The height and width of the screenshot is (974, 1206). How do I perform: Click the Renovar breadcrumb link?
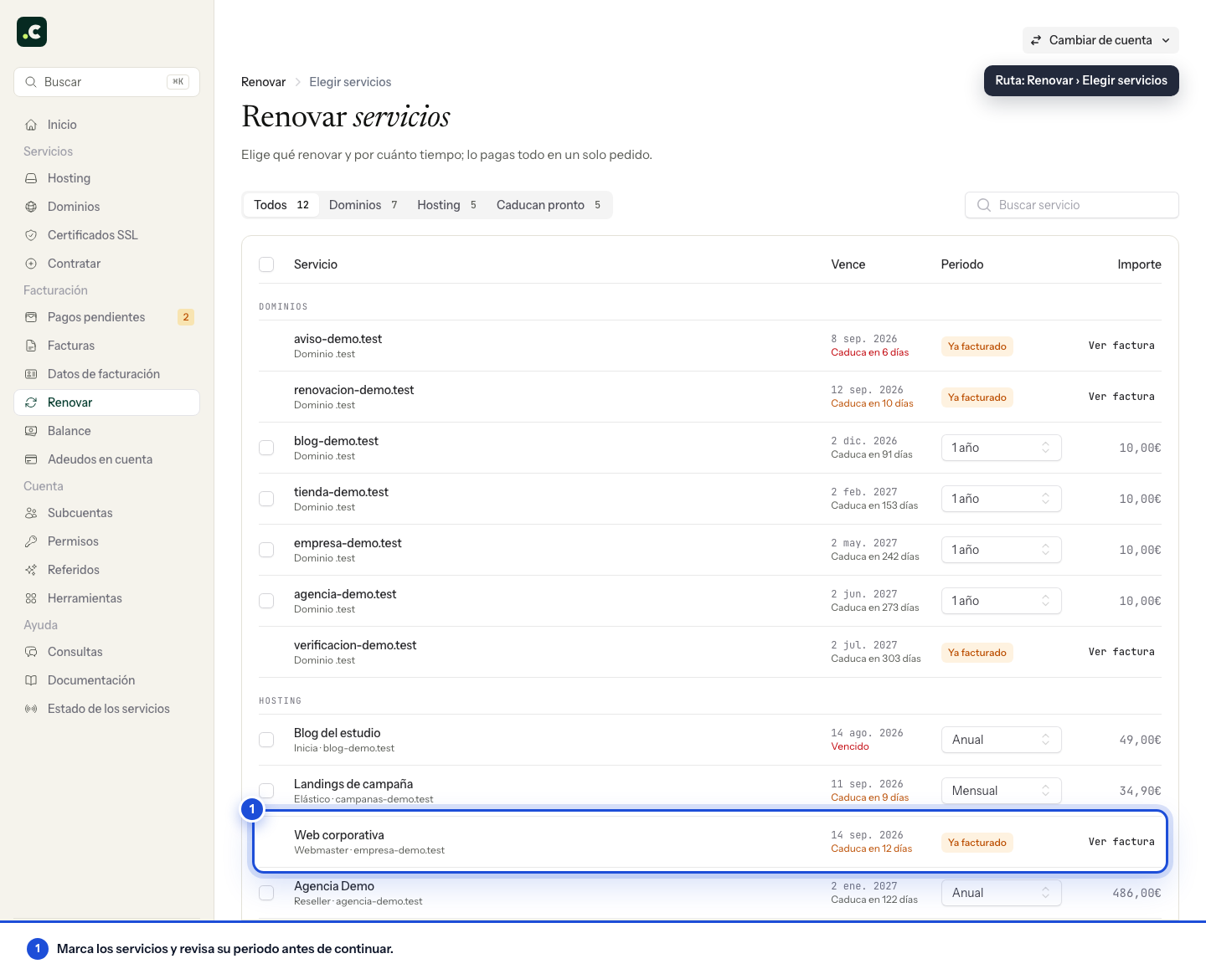(263, 82)
